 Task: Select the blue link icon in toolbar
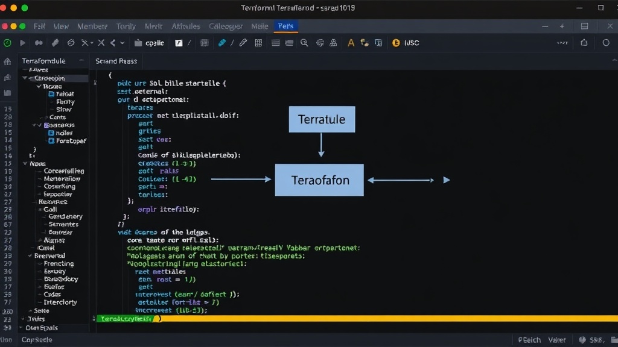222,43
